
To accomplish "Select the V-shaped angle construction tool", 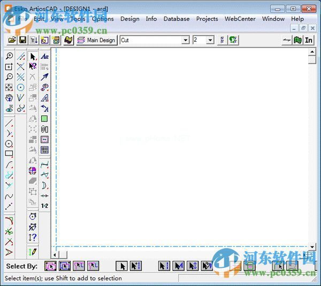I will [x=21, y=98].
